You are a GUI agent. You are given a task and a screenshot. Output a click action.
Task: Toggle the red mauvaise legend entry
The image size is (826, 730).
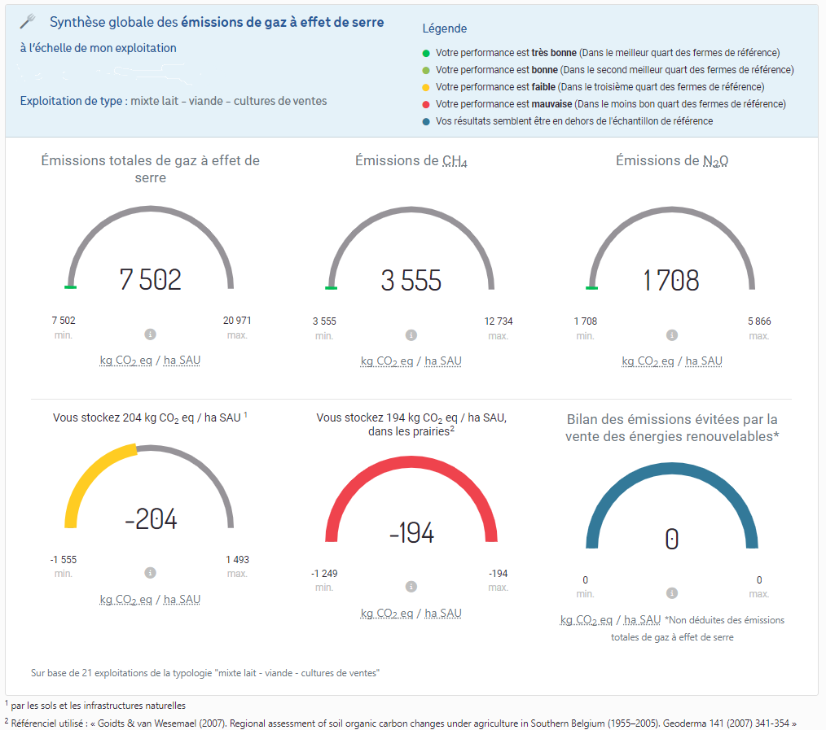424,103
